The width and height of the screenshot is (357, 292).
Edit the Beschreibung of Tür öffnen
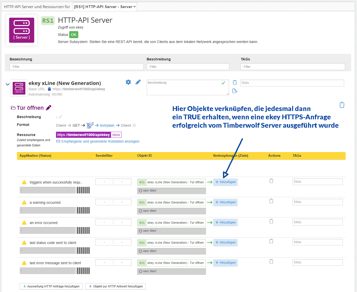point(60,117)
